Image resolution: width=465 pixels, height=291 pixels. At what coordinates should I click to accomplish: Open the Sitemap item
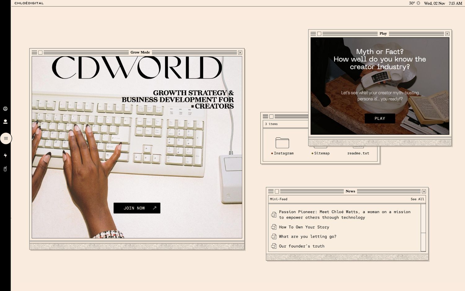tap(321, 153)
